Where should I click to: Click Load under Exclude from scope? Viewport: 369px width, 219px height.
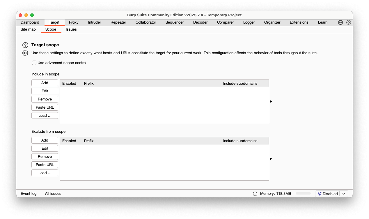pos(45,173)
